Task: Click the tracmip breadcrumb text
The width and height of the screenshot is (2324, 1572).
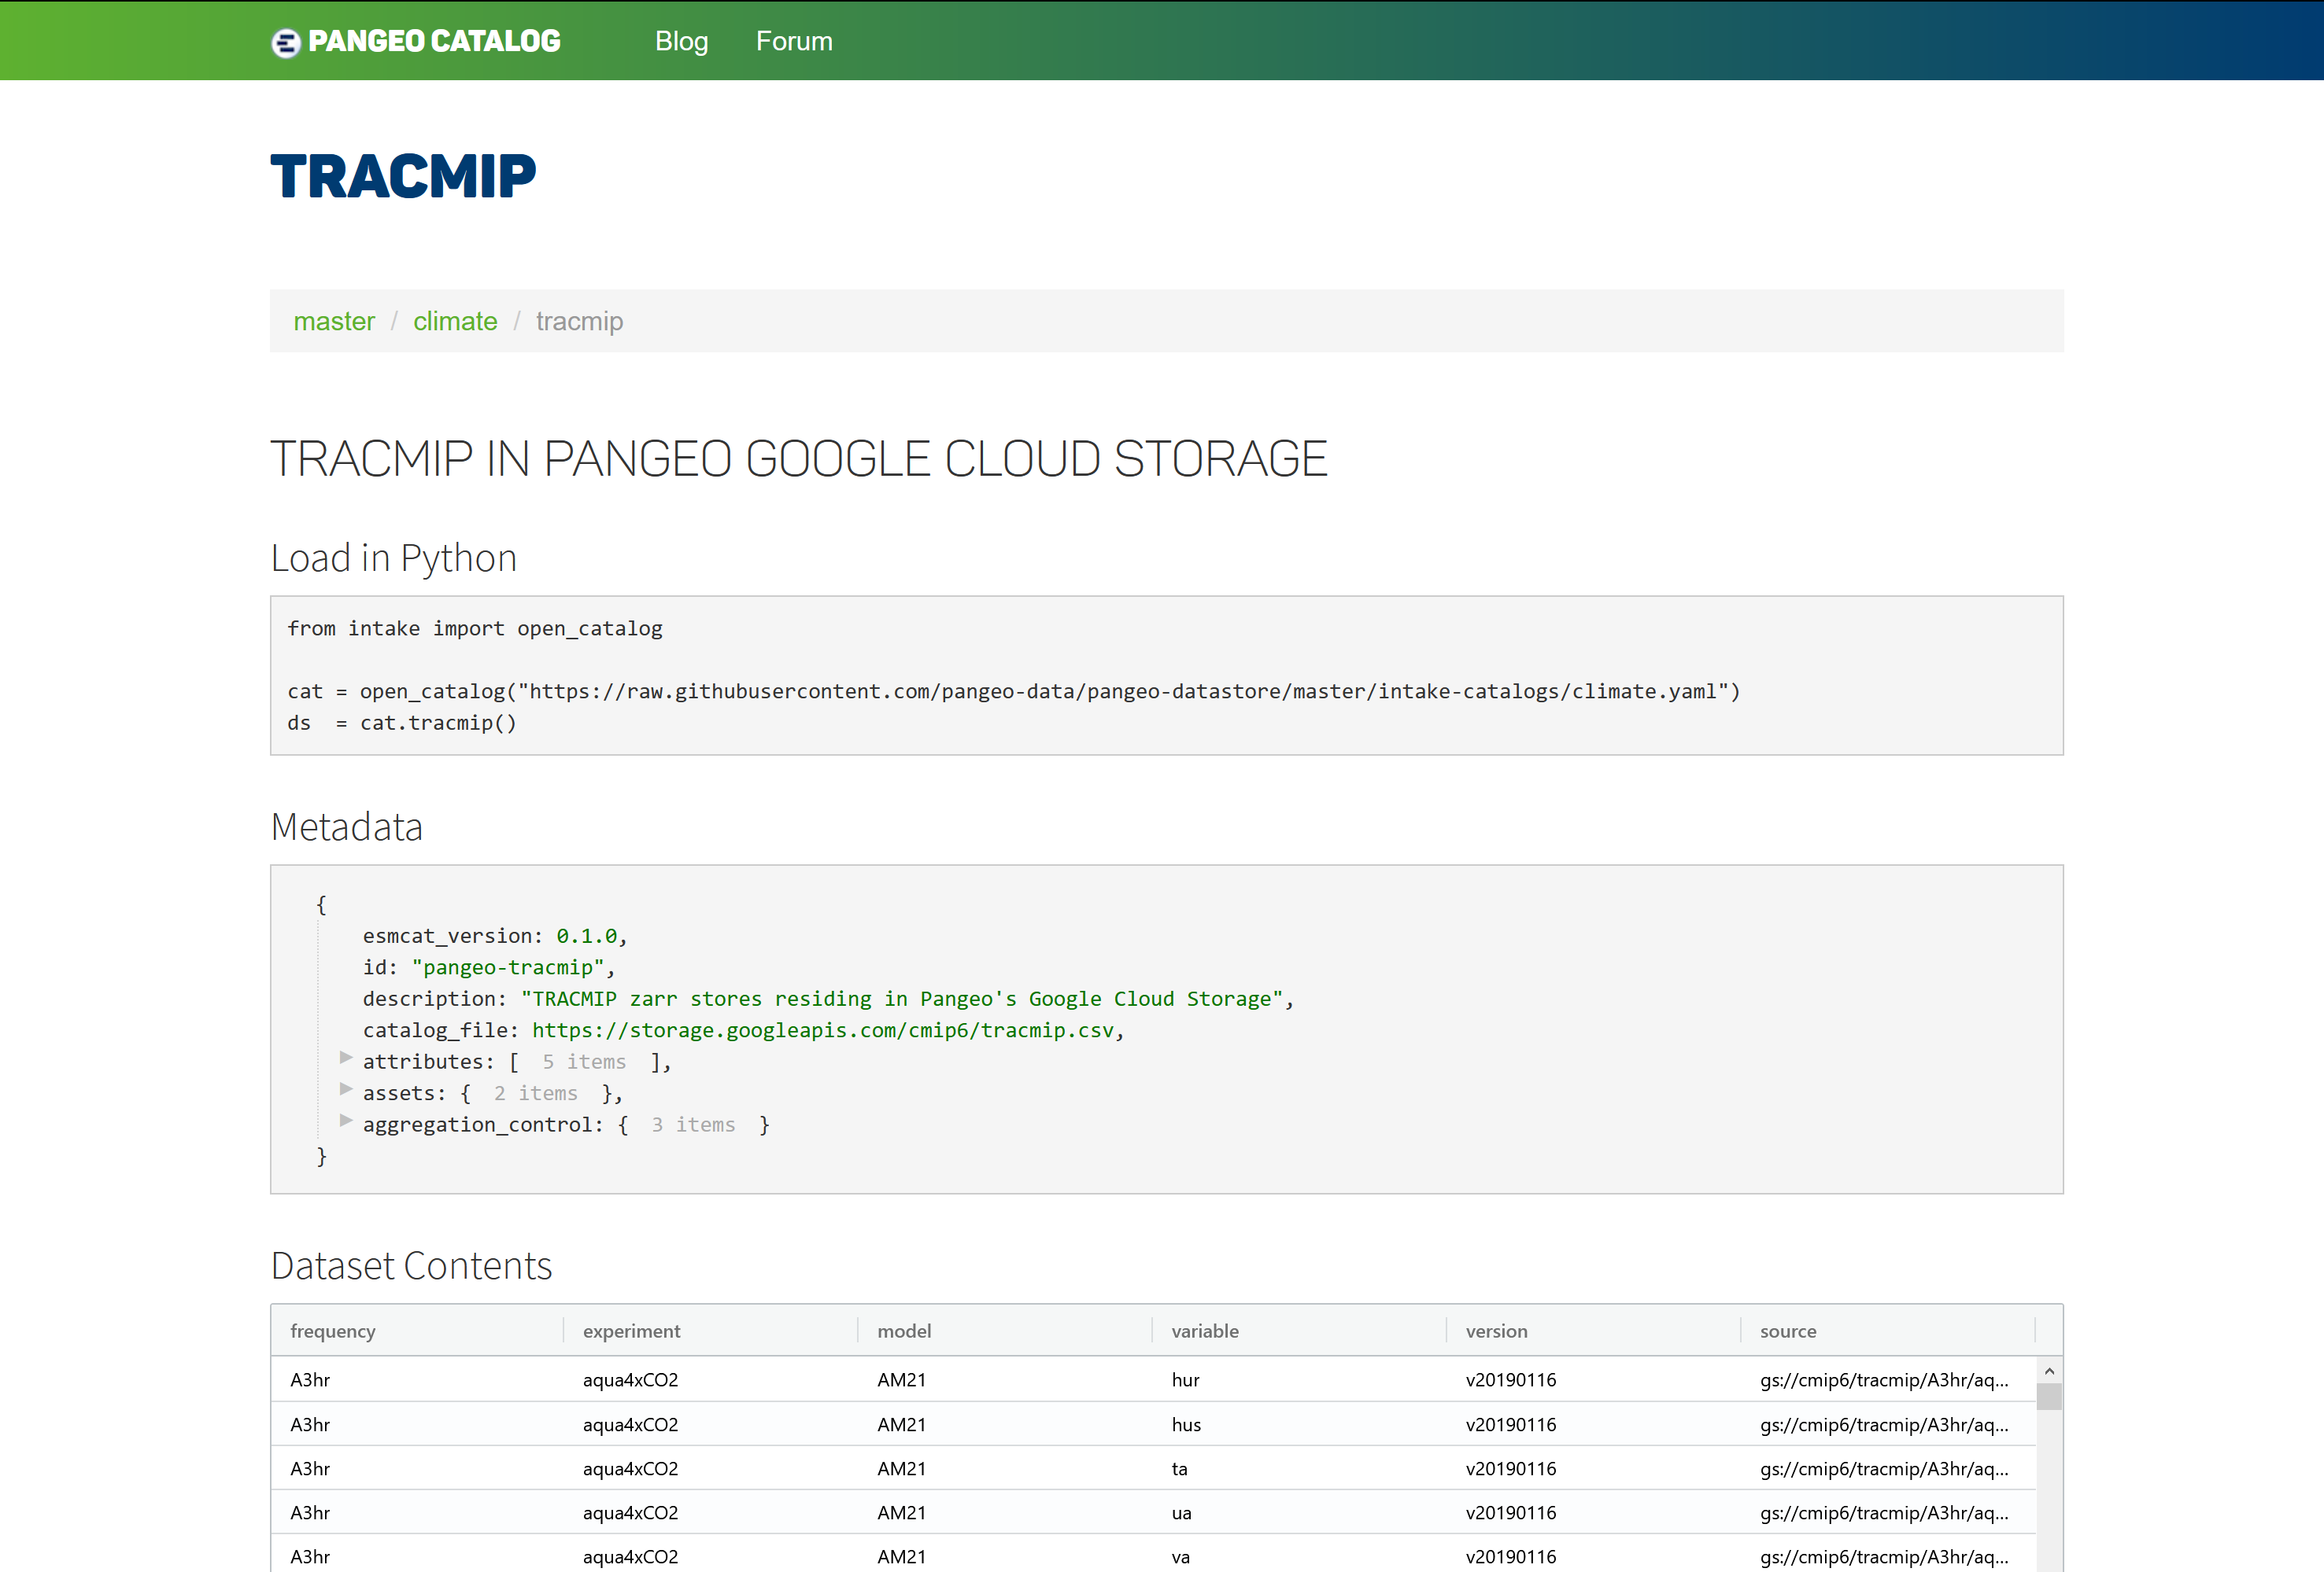Action: (x=579, y=321)
